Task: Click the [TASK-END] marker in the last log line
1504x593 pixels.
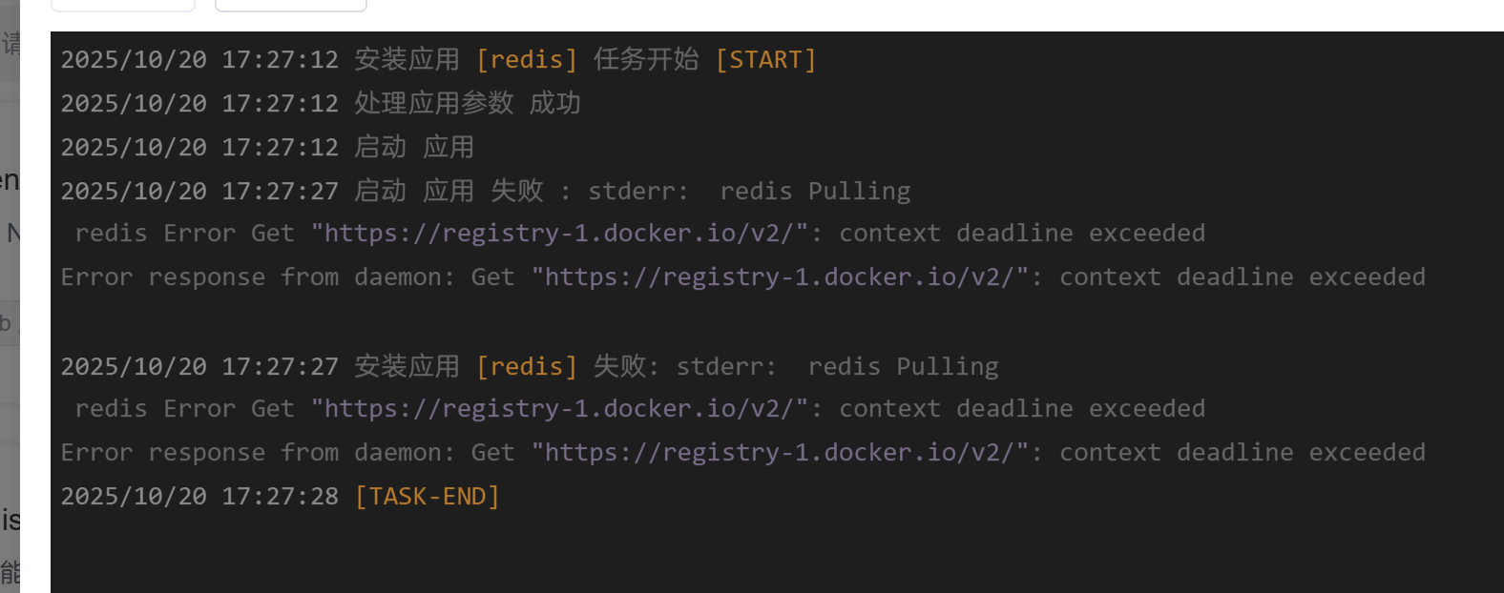Action: [428, 497]
